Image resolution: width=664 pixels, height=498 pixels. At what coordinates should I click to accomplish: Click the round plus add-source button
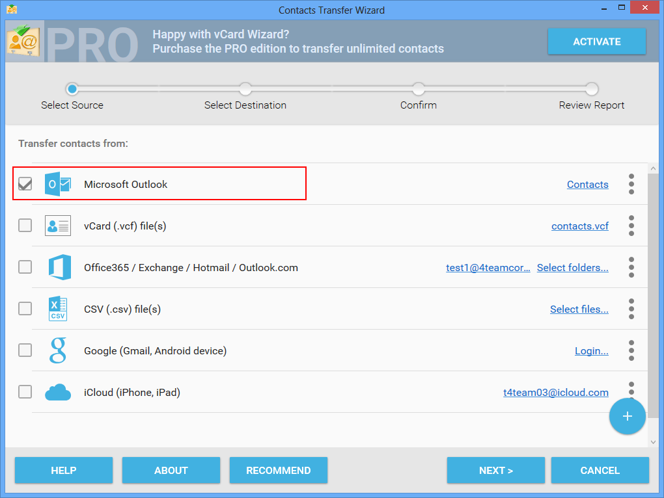pos(627,417)
